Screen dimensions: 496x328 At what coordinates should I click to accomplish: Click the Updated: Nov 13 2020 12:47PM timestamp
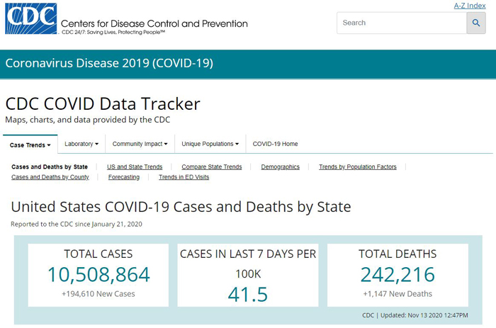424,315
